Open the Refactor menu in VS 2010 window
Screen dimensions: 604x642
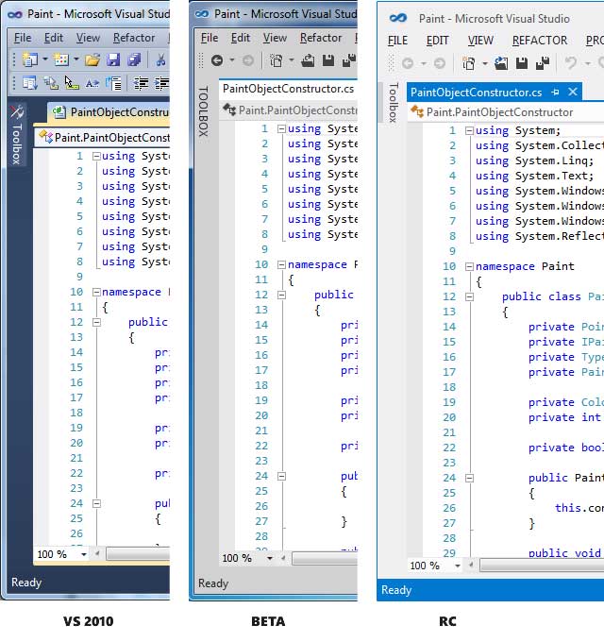134,38
